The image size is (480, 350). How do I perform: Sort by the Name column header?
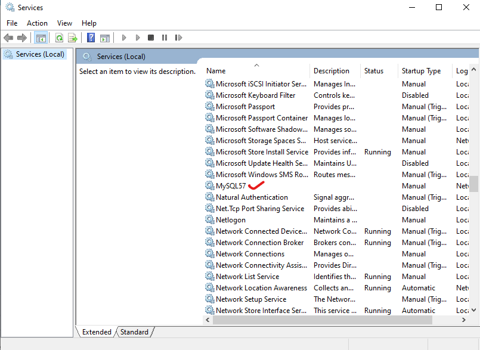point(256,71)
